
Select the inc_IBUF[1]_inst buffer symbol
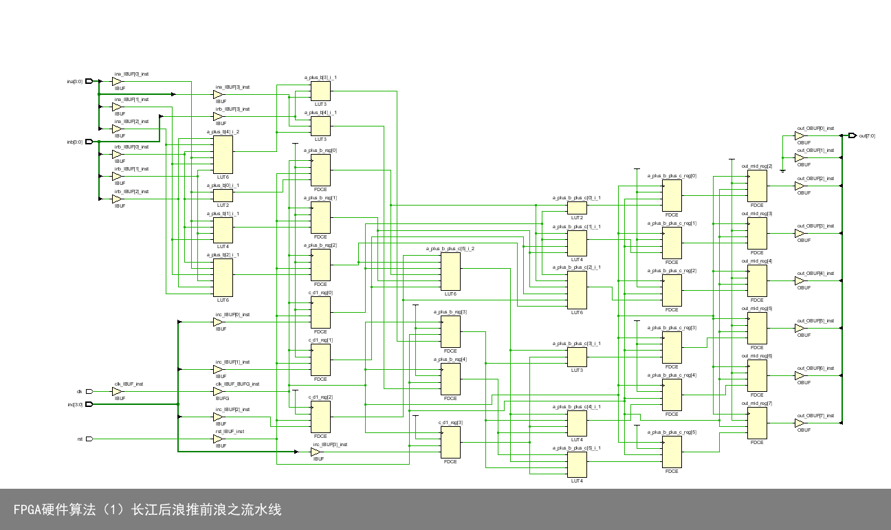(x=217, y=370)
